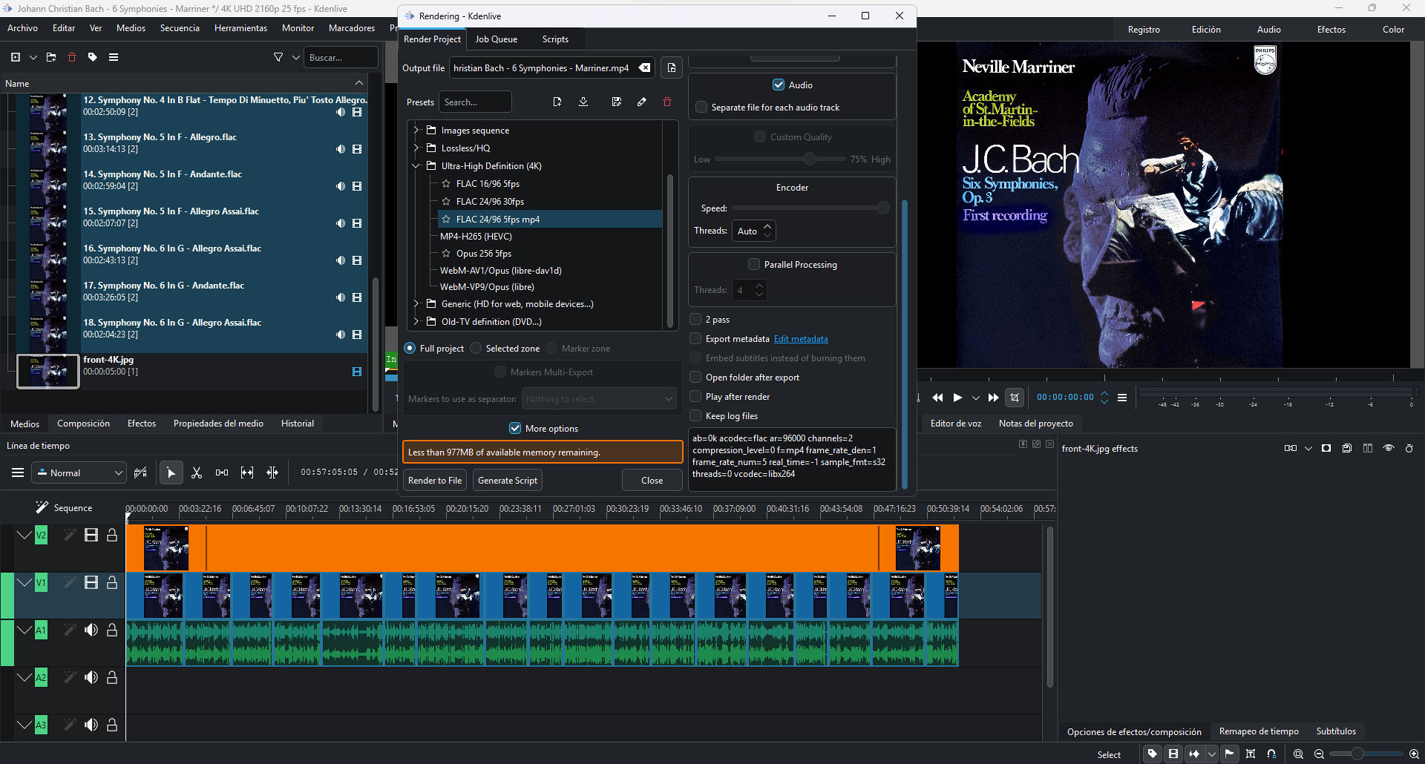Screen dimensions: 1425x764
Task: Adjust the encoder Speed slider
Action: pos(882,208)
